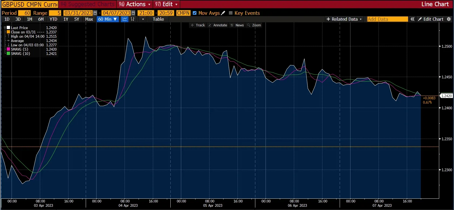
Task: Show News on the chart
Action: (x=237, y=25)
